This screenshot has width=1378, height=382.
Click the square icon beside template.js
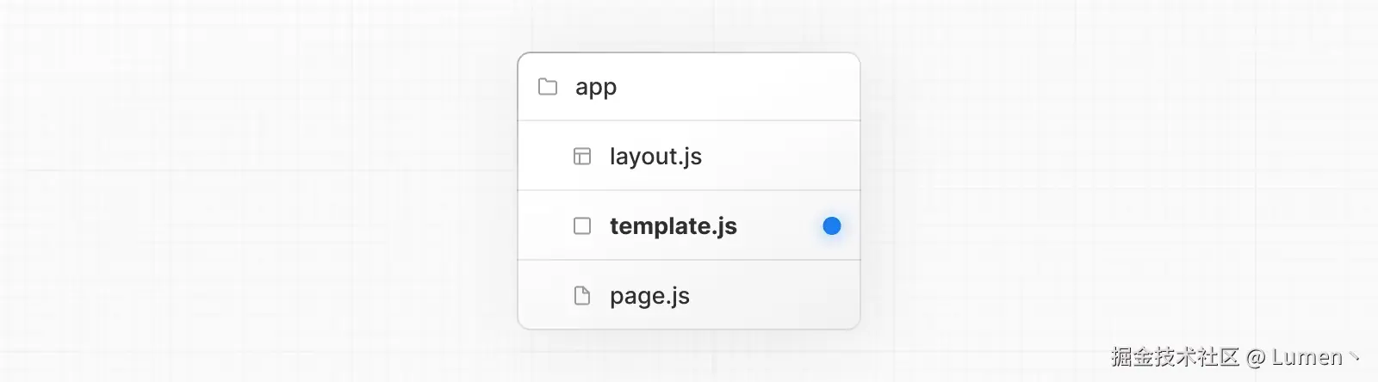[x=582, y=226]
